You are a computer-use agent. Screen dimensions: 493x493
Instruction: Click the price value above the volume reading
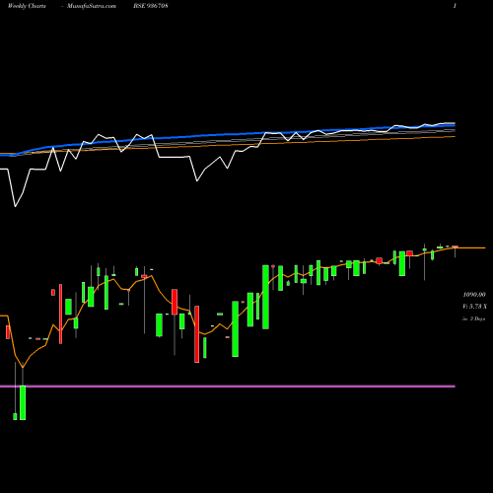[474, 295]
